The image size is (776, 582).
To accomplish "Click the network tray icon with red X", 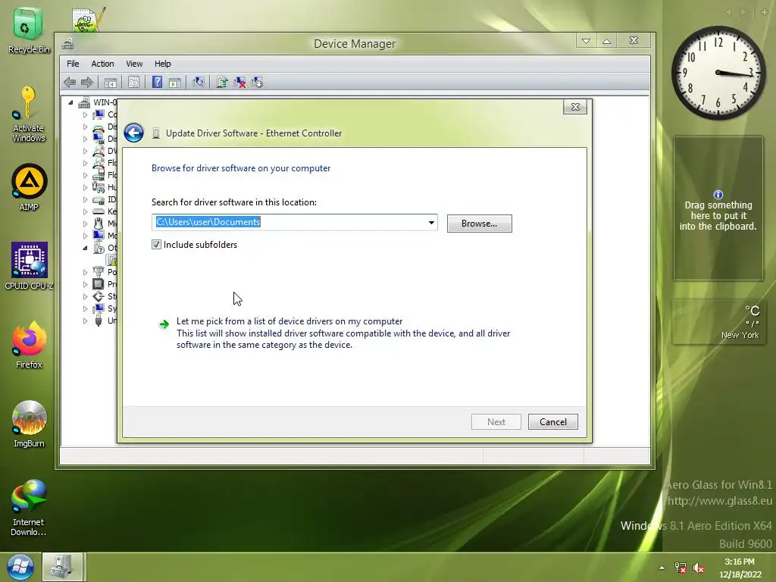I will click(x=681, y=568).
